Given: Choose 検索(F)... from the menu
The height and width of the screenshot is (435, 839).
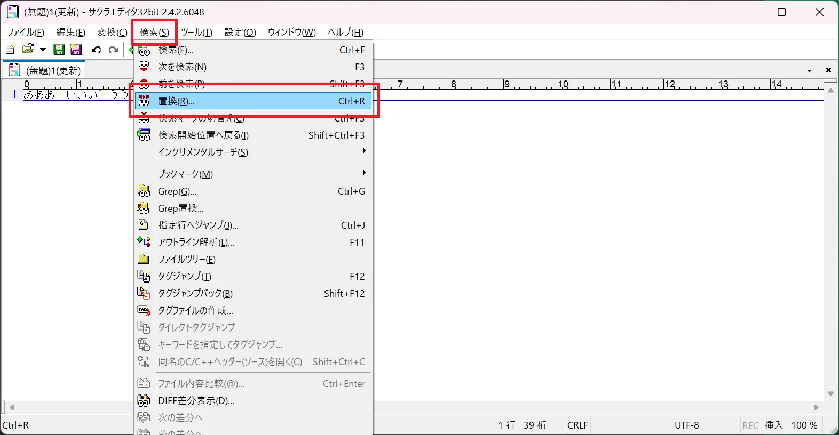Looking at the screenshot, I should point(253,50).
